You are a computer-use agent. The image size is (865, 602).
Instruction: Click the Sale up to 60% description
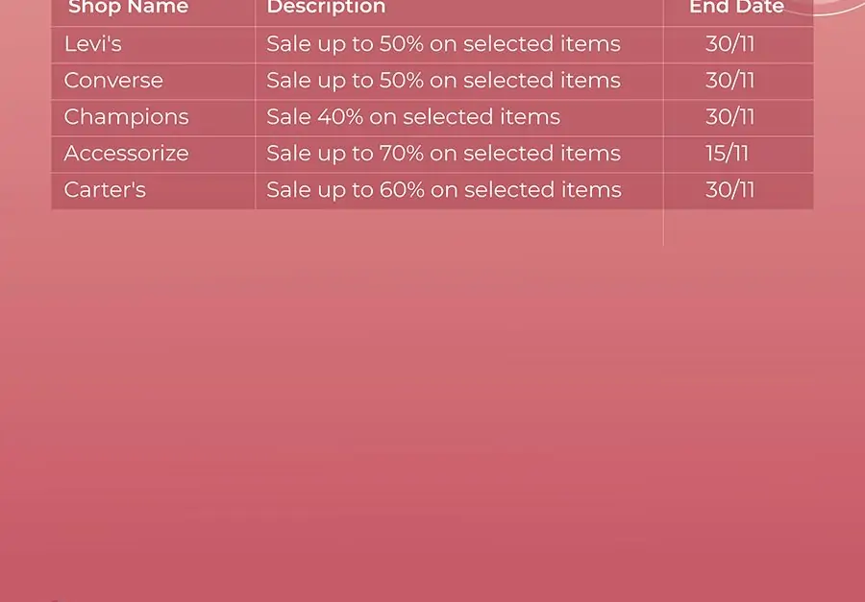pos(444,190)
